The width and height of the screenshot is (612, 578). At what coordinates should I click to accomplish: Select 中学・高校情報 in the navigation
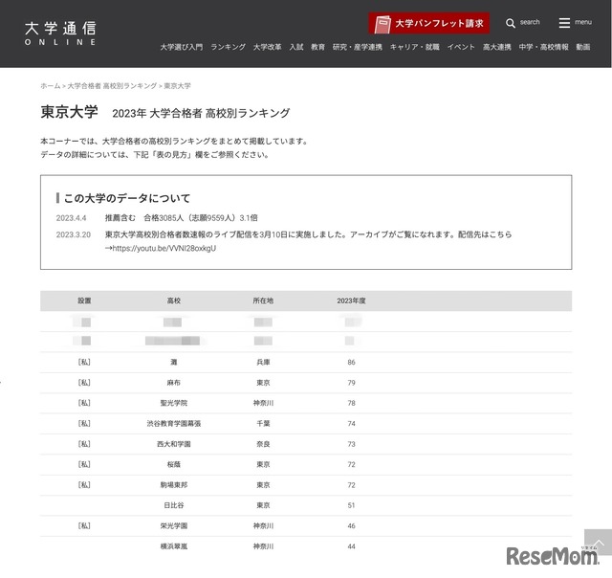pyautogui.click(x=543, y=47)
